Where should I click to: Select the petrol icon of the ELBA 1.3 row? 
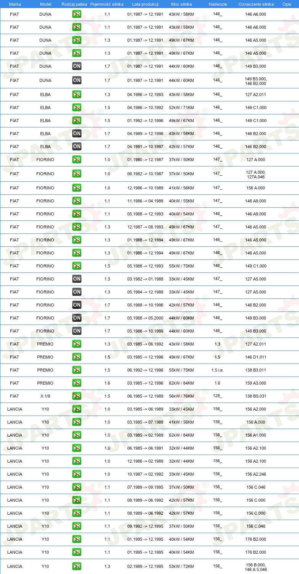tap(77, 95)
